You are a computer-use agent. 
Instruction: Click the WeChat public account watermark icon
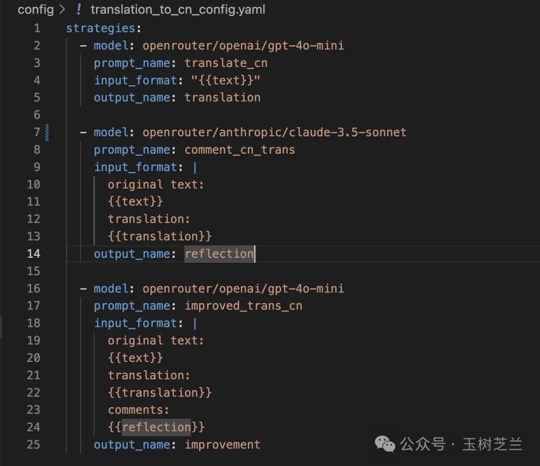click(x=384, y=444)
